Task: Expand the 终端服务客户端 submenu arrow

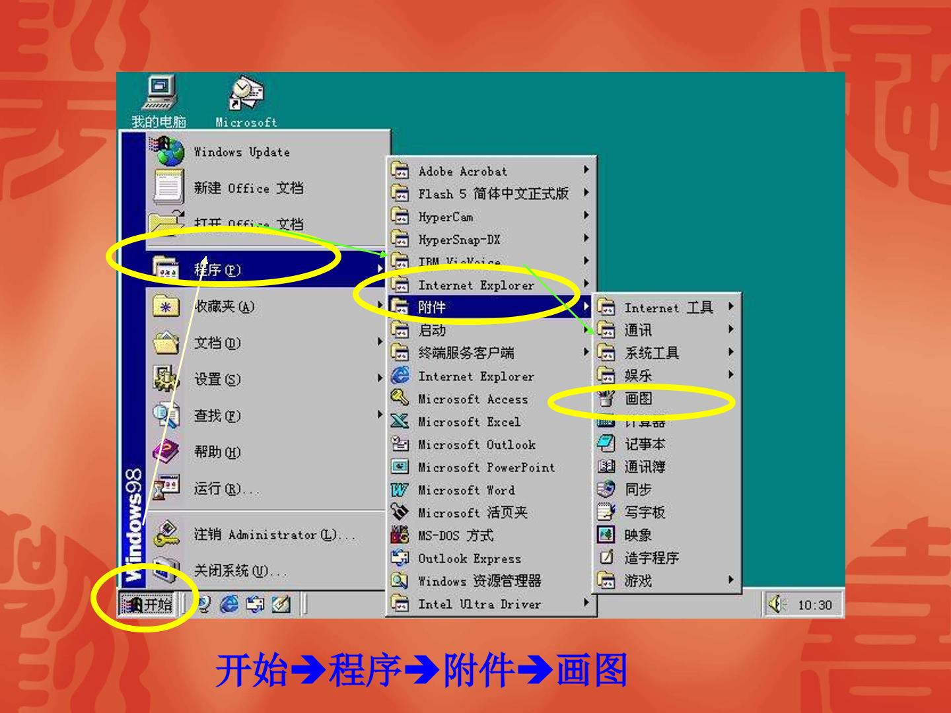Action: 586,353
